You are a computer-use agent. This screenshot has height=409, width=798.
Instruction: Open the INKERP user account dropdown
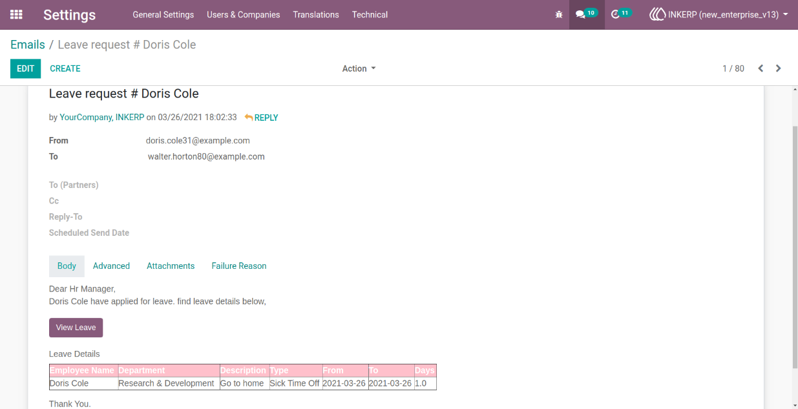pos(719,14)
